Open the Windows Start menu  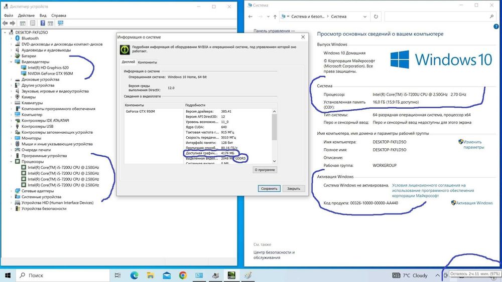point(8,275)
